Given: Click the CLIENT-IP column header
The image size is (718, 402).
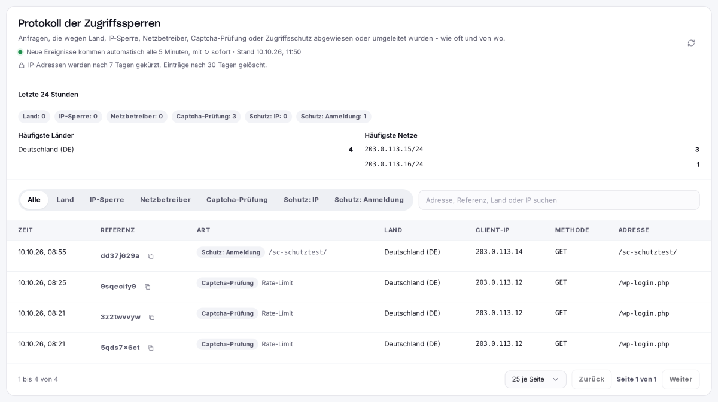Looking at the screenshot, I should pos(492,230).
